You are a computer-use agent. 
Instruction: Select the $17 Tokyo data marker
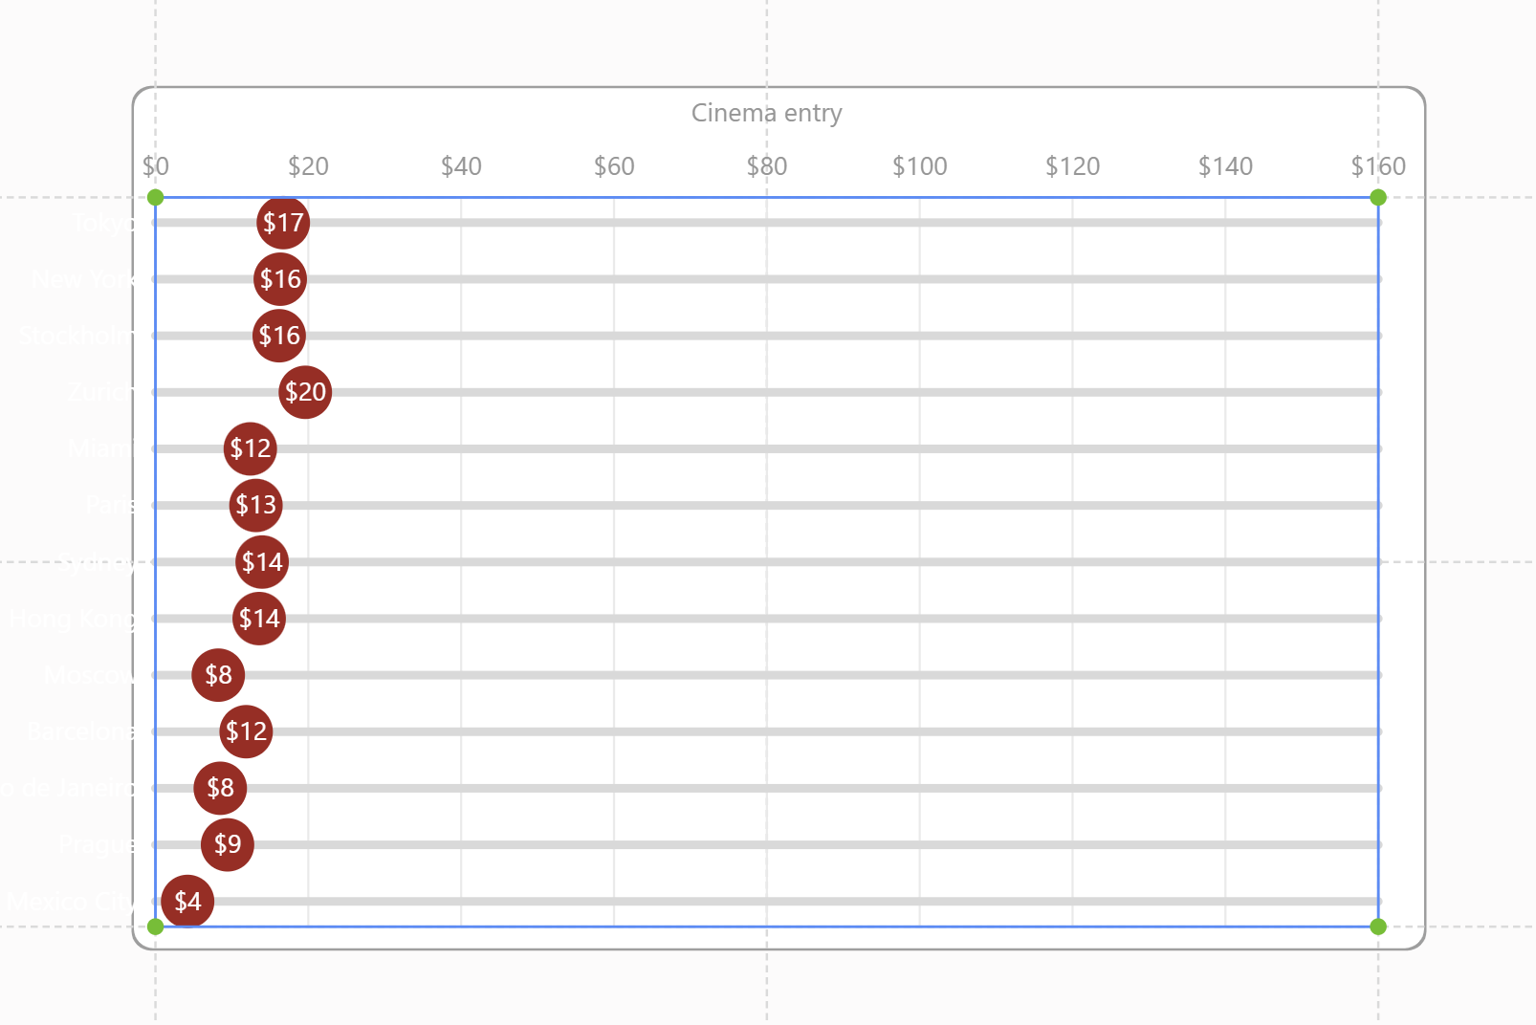[283, 223]
